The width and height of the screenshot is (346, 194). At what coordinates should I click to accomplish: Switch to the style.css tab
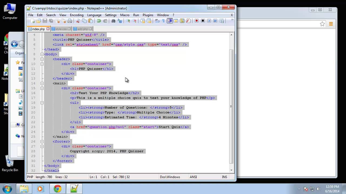click(61, 29)
